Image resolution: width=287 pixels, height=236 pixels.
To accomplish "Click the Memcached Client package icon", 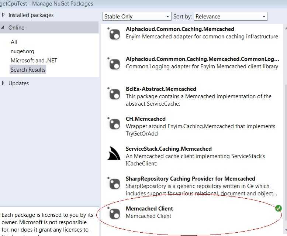I will (x=114, y=213).
